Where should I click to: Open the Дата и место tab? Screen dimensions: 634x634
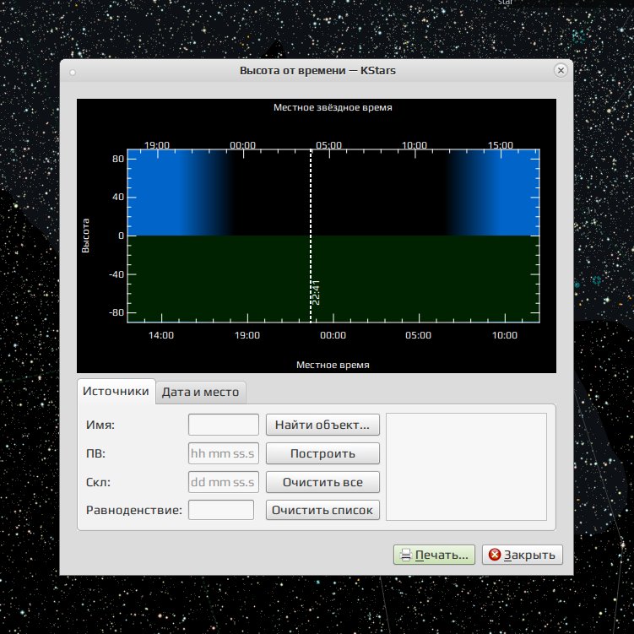[201, 392]
